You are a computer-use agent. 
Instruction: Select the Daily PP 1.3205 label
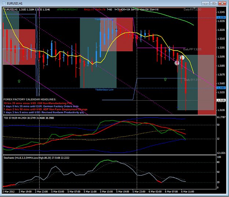(192, 49)
